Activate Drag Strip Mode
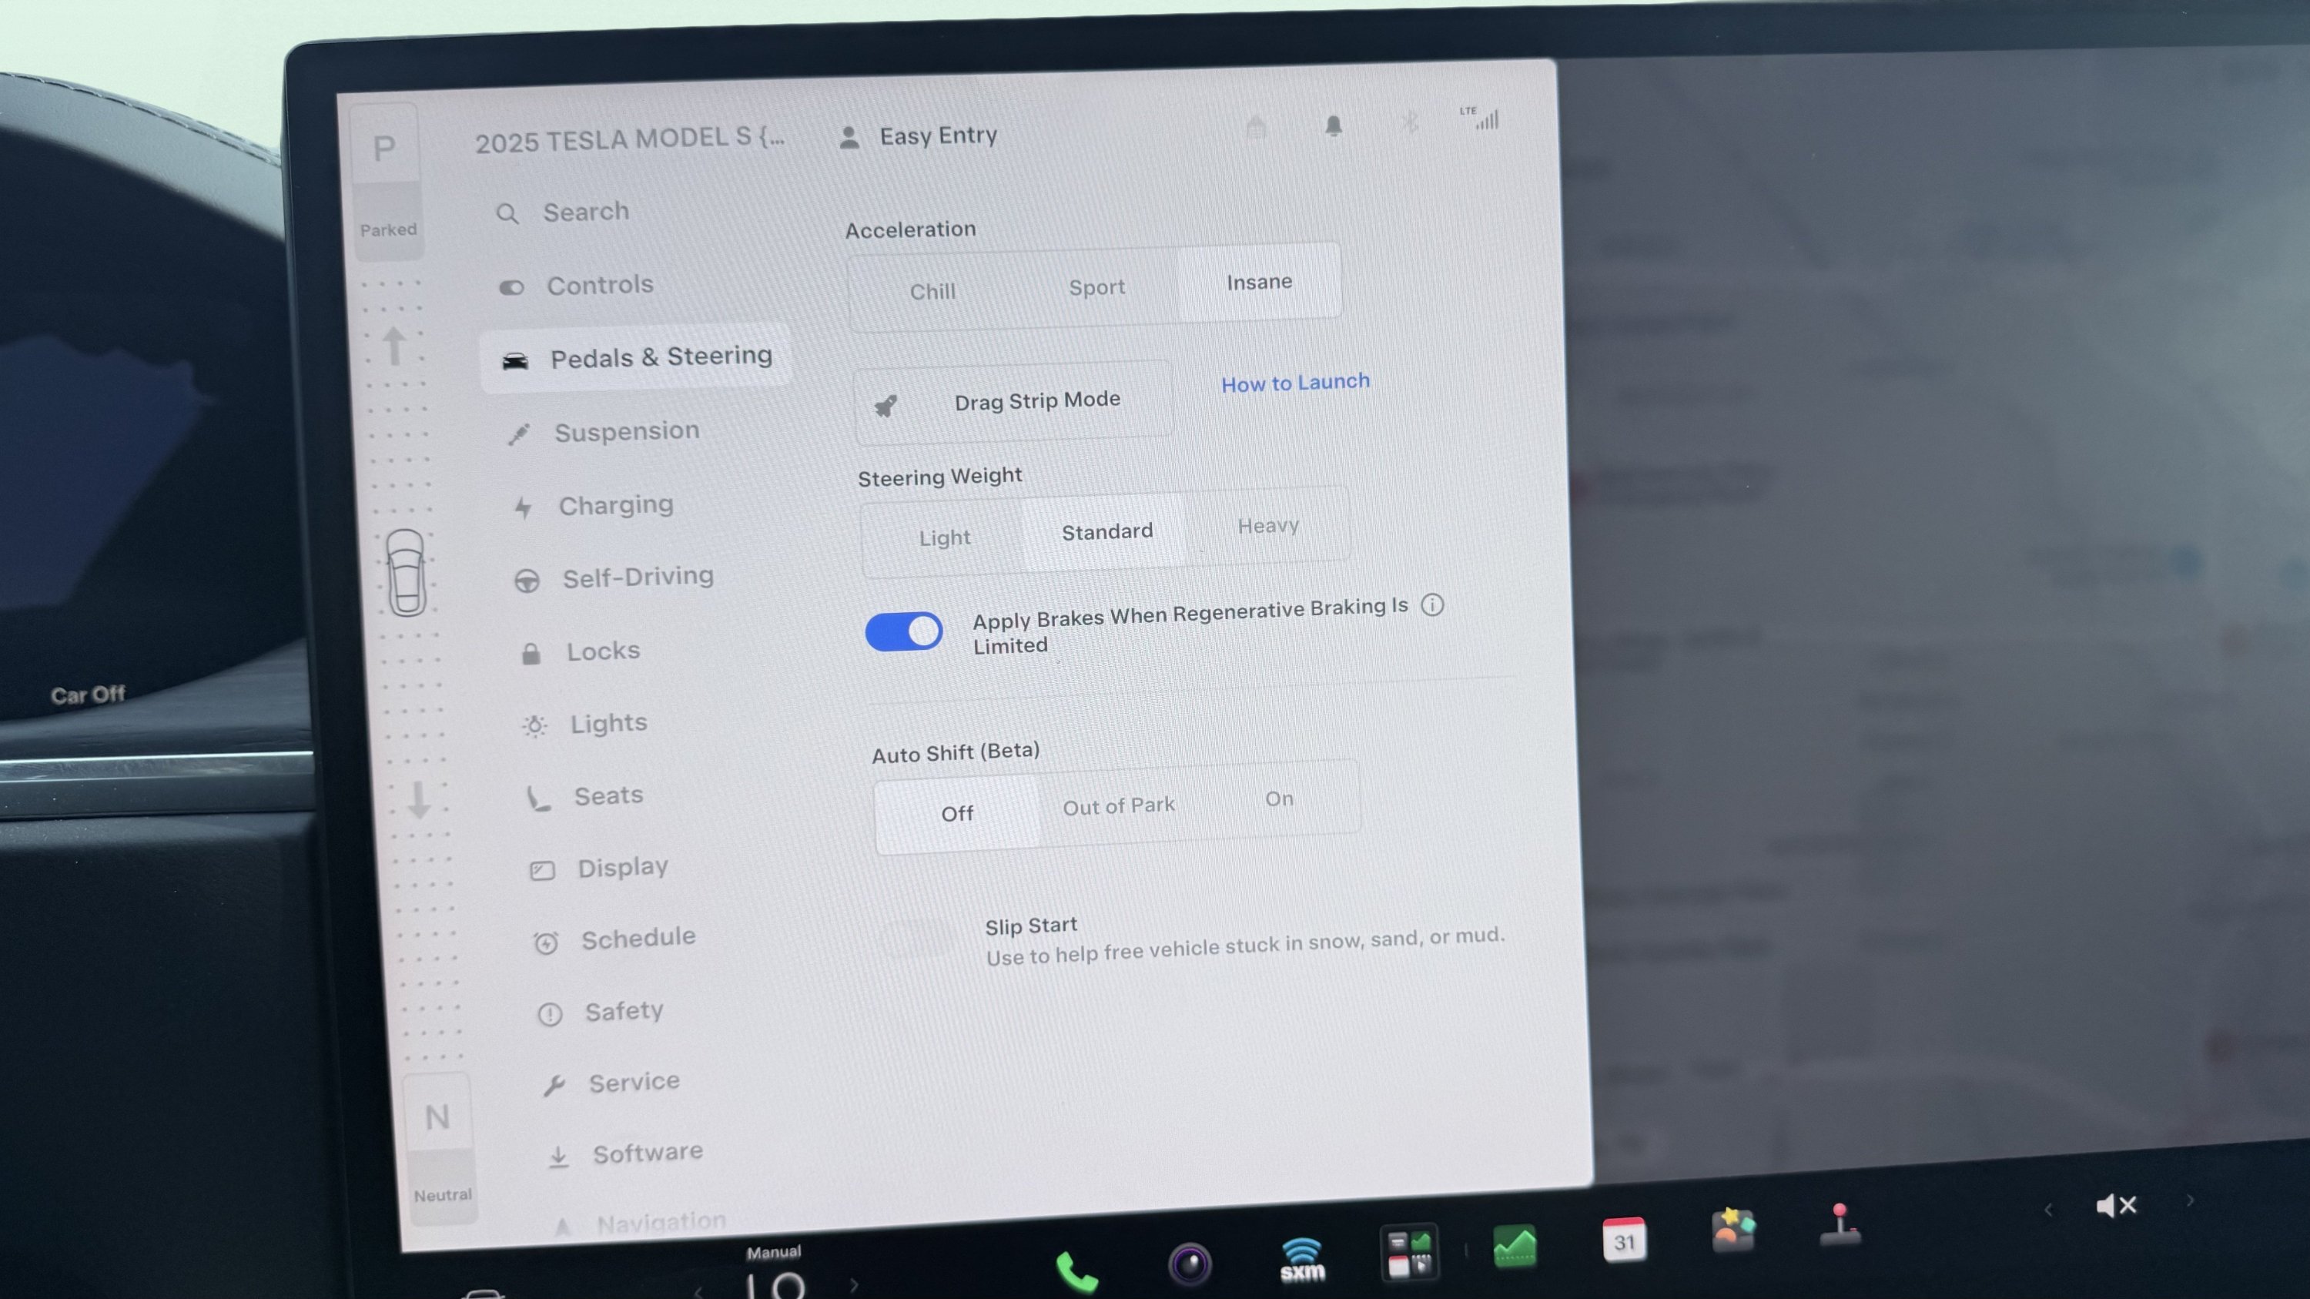This screenshot has height=1299, width=2310. pos(1013,402)
